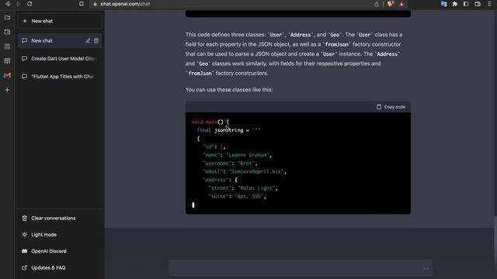Click the code line with "username": "Bret"

[230, 164]
